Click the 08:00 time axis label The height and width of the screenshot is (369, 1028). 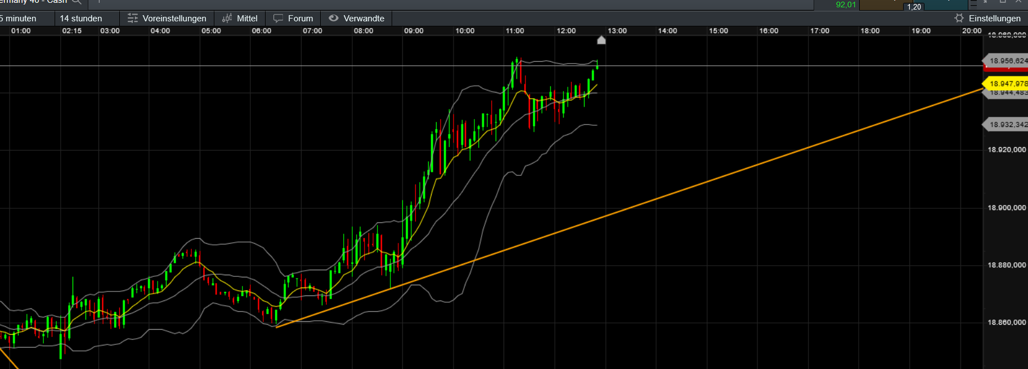tap(363, 31)
